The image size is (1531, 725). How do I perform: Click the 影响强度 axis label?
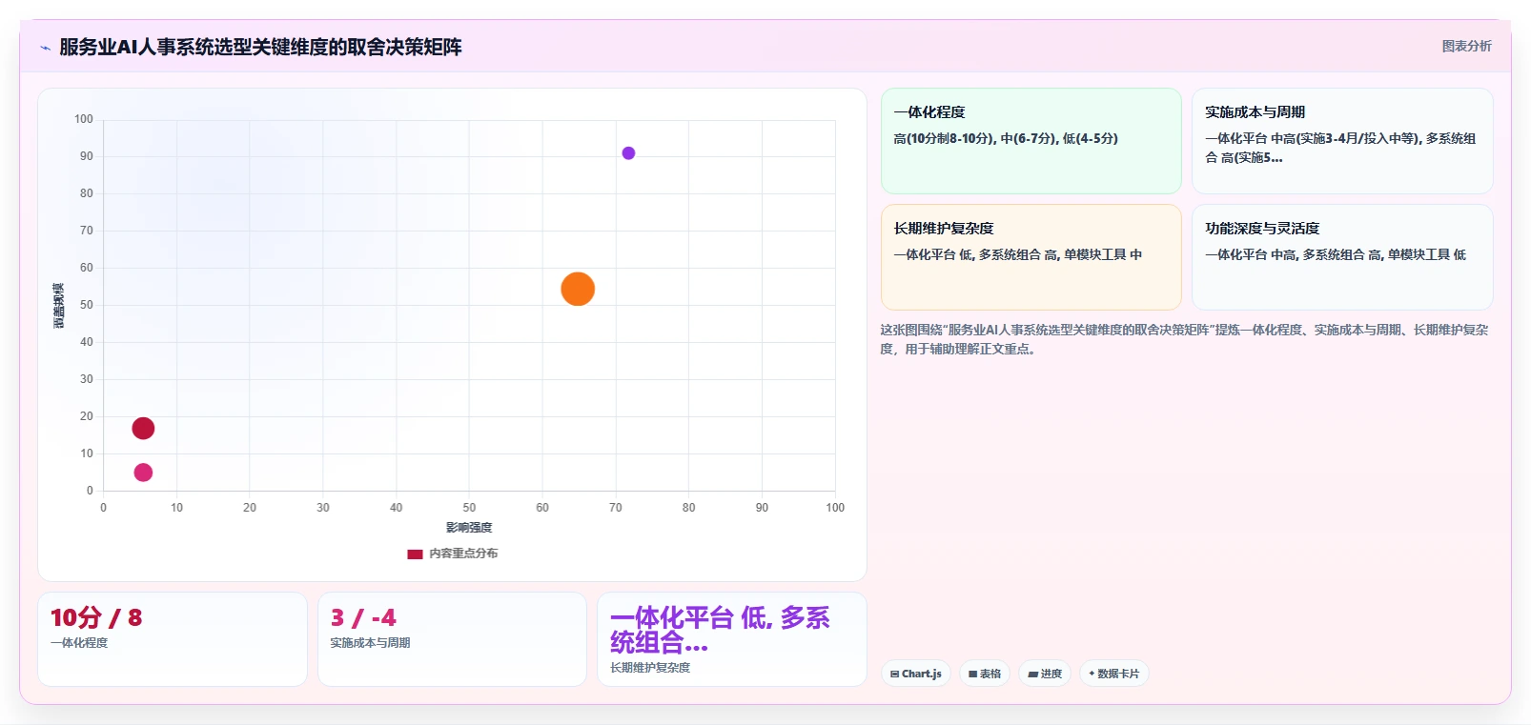click(x=469, y=528)
